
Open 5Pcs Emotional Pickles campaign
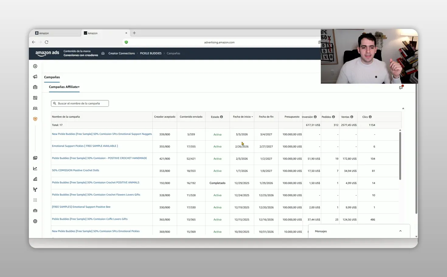tap(96, 231)
